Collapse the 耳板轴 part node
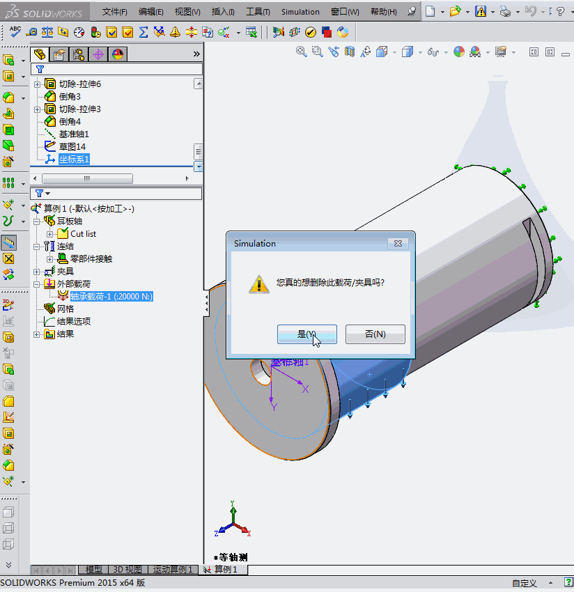574x592 pixels. pos(37,221)
